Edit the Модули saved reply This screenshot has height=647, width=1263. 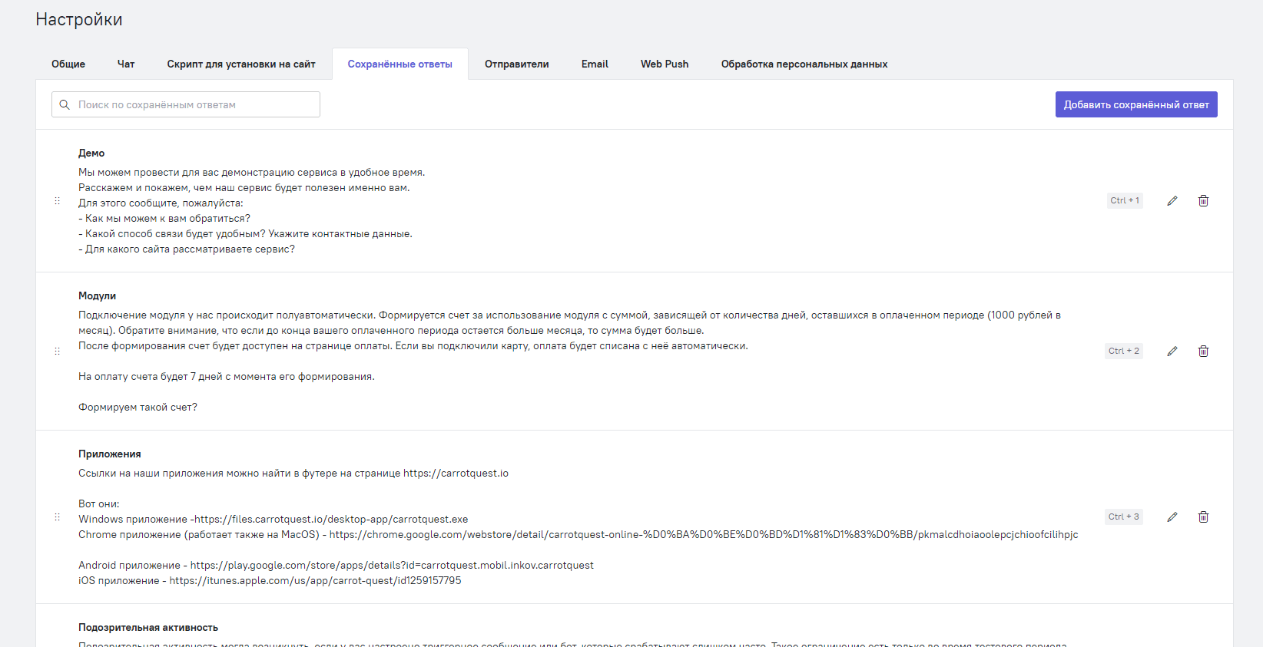(x=1172, y=352)
